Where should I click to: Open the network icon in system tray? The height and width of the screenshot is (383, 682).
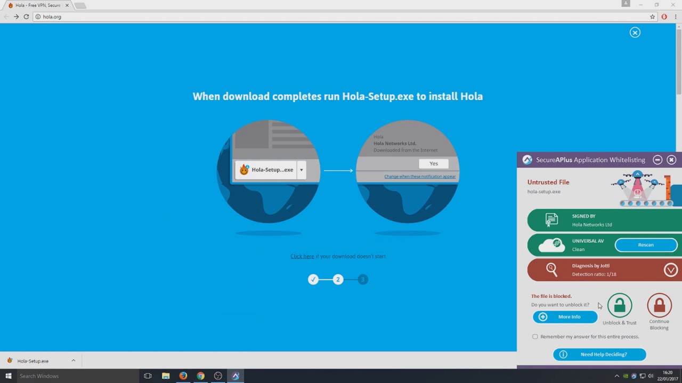click(x=642, y=376)
